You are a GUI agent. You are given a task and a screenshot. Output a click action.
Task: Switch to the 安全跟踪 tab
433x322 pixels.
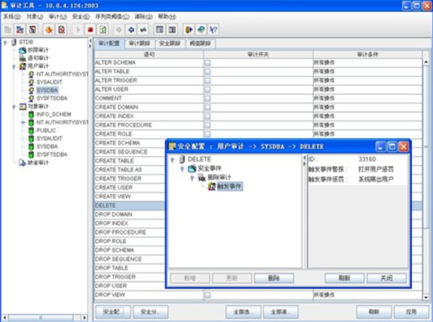(170, 43)
